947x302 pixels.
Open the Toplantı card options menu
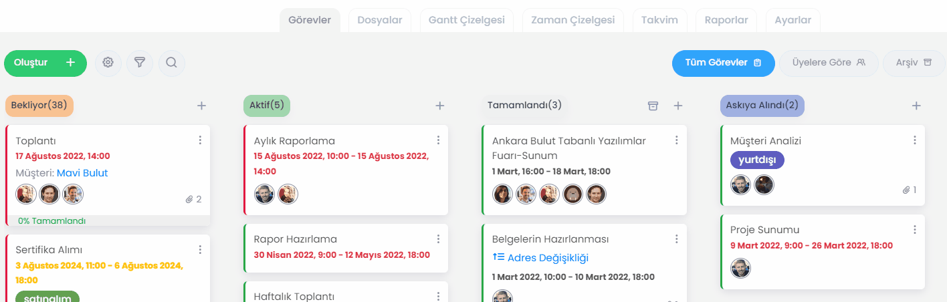[x=200, y=140]
